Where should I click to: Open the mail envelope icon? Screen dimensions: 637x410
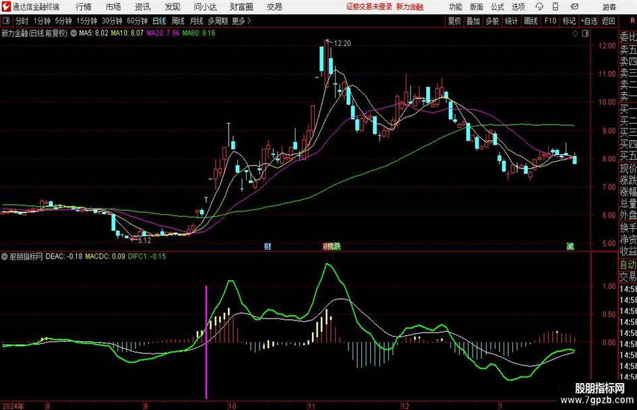[x=574, y=7]
